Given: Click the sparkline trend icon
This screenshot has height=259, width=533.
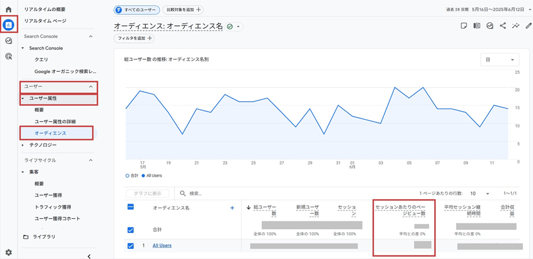Looking at the screenshot, I should pyautogui.click(x=516, y=26).
